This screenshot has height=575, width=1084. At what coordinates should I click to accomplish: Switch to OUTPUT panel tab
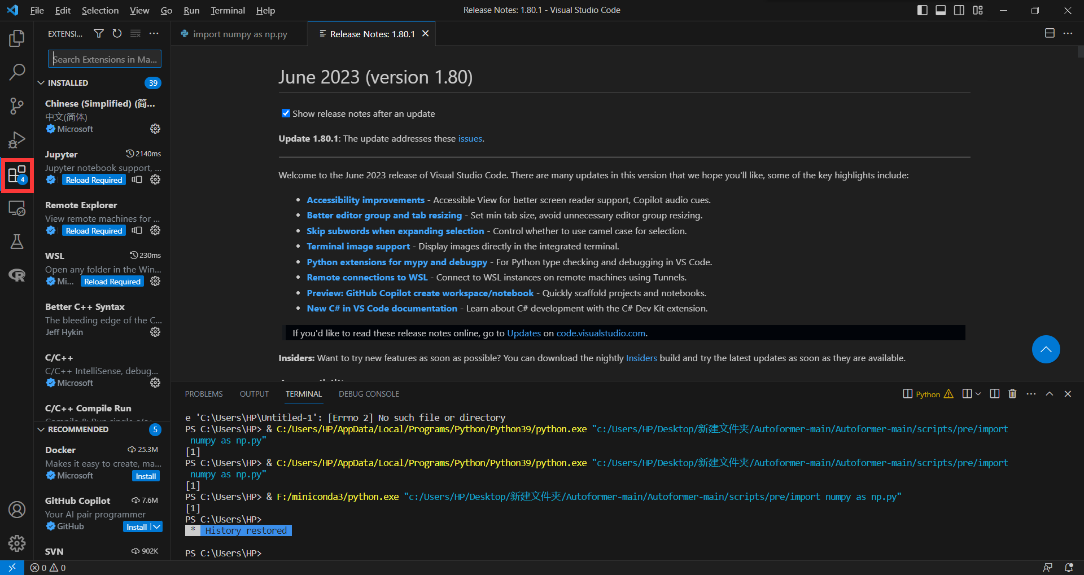[x=254, y=394]
